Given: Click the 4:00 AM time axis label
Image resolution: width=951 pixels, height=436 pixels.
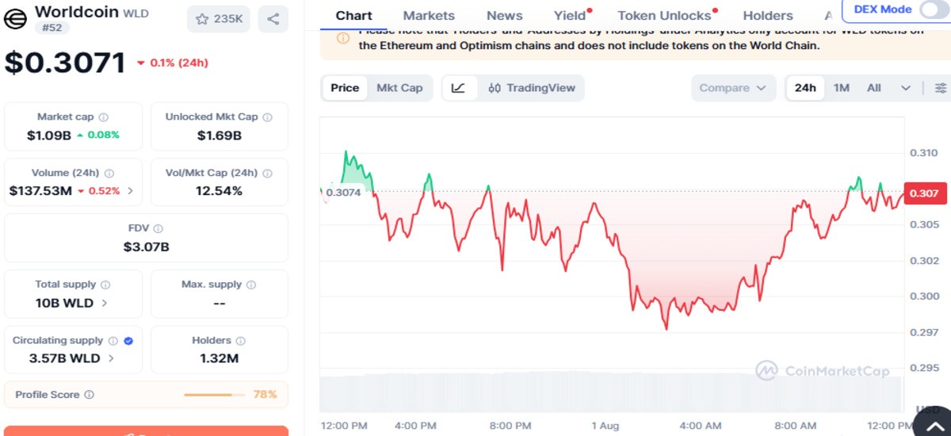Looking at the screenshot, I should click(701, 426).
